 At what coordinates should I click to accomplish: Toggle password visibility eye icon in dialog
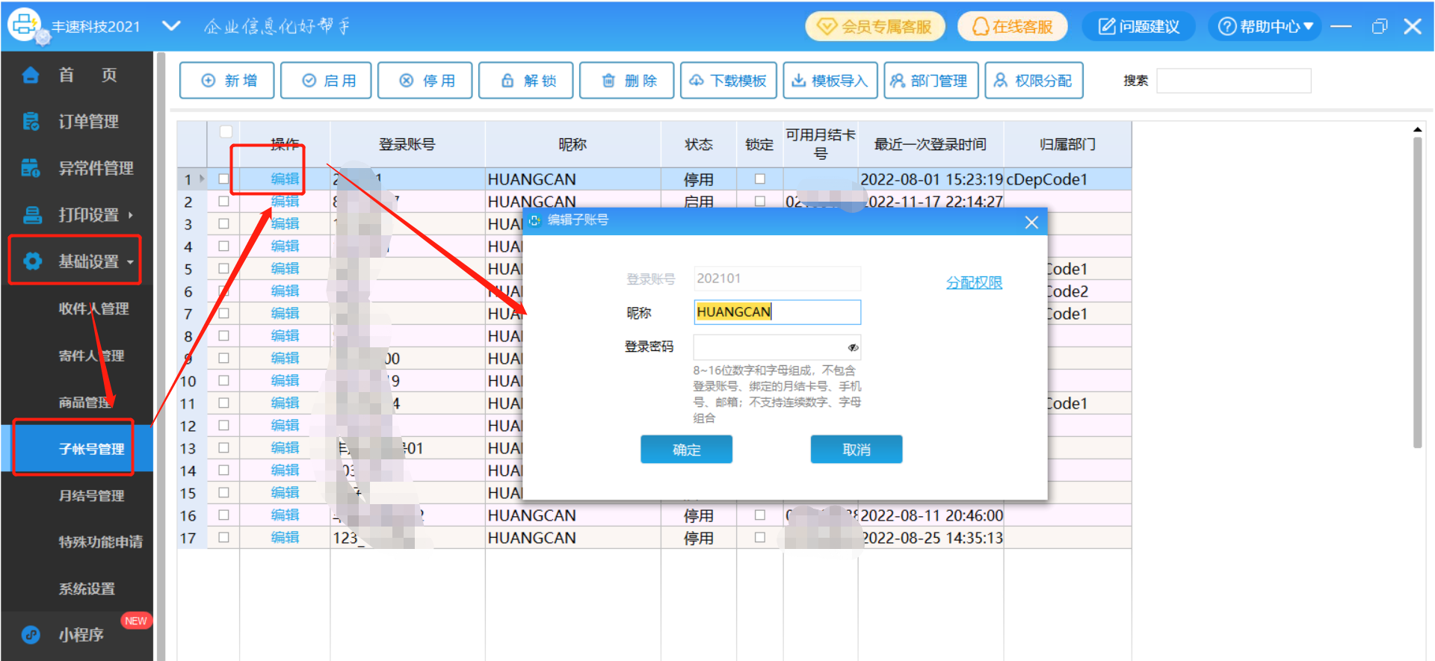[853, 347]
